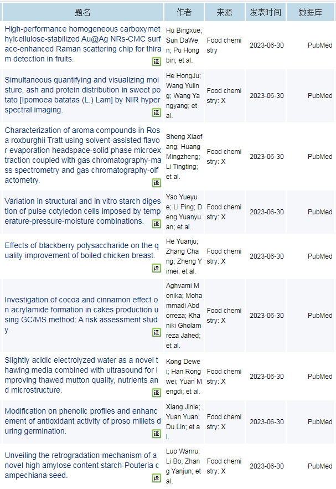Click PubMed in the proso millets row

(320, 422)
